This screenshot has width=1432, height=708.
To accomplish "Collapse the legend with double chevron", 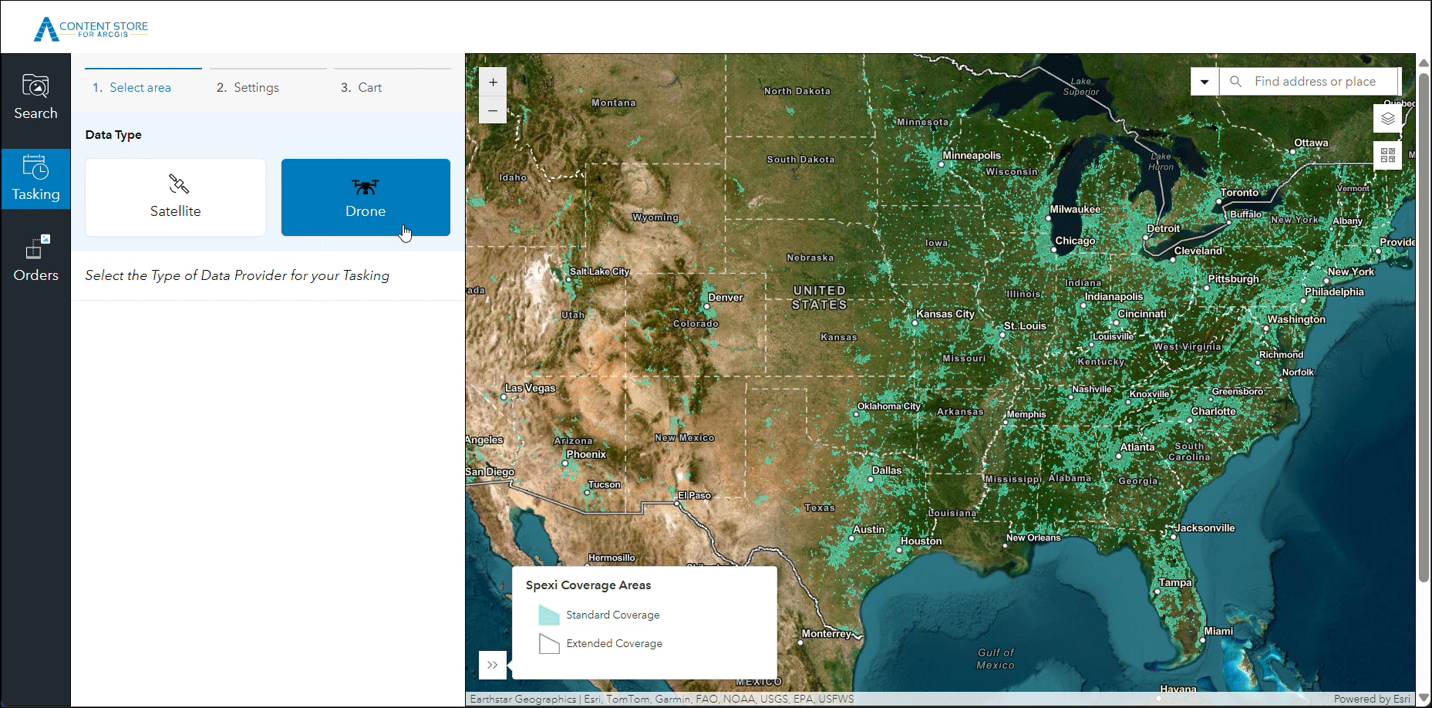I will pyautogui.click(x=493, y=665).
